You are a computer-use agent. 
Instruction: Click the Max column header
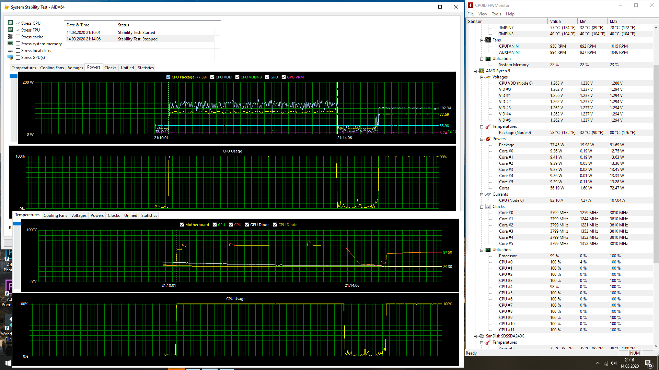click(x=613, y=21)
